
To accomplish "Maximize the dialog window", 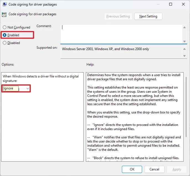I will click(171, 4).
